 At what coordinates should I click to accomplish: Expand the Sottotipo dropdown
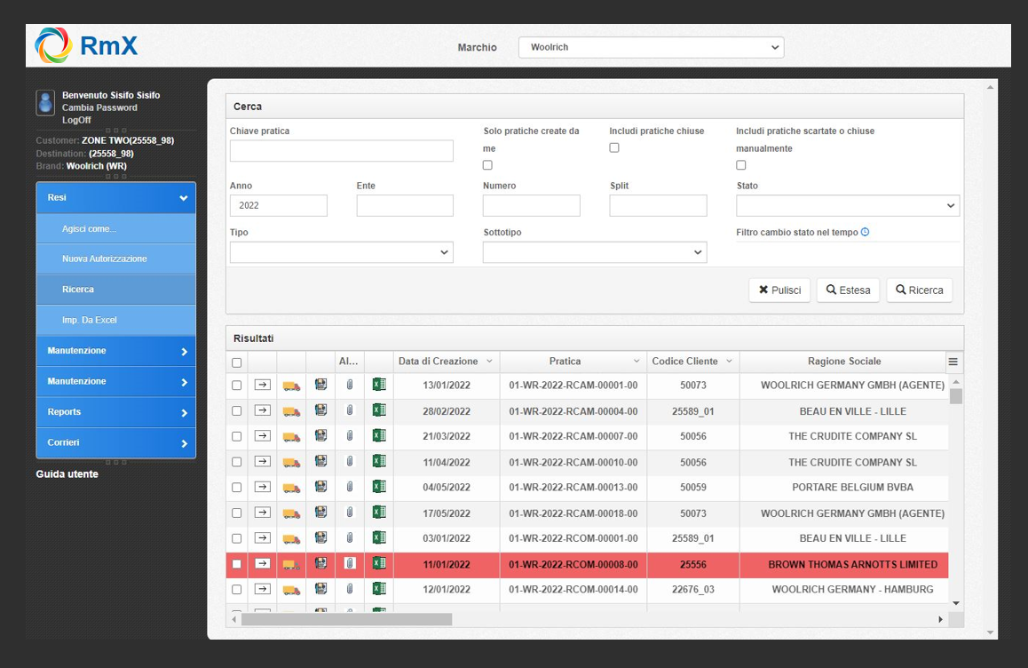click(x=594, y=252)
